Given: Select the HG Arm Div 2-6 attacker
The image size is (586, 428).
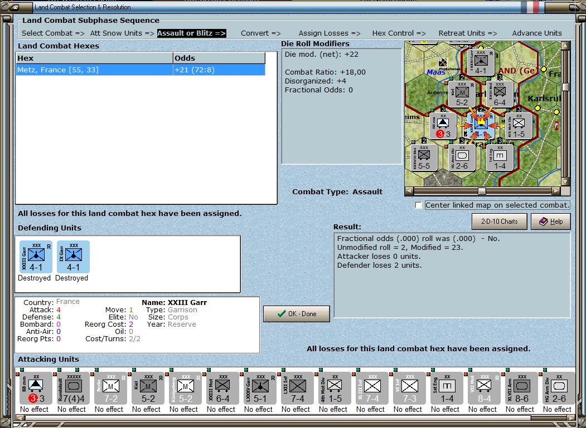Looking at the screenshot, I should (x=559, y=388).
